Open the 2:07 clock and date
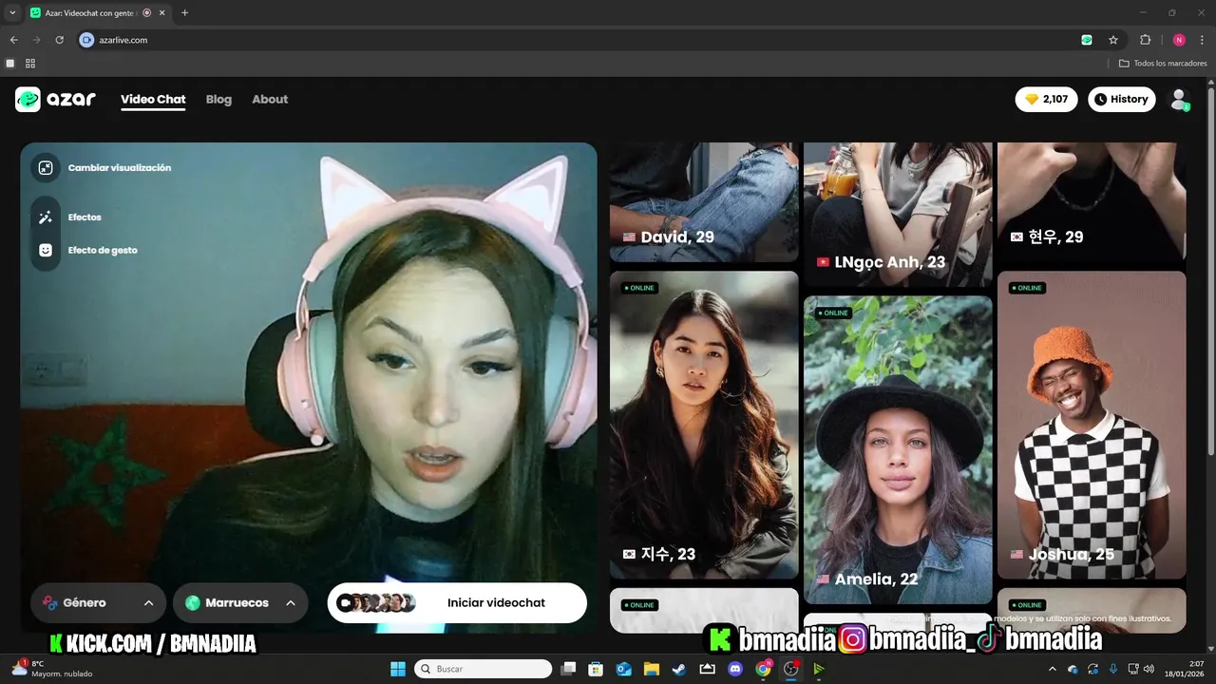The width and height of the screenshot is (1216, 684). click(1187, 669)
